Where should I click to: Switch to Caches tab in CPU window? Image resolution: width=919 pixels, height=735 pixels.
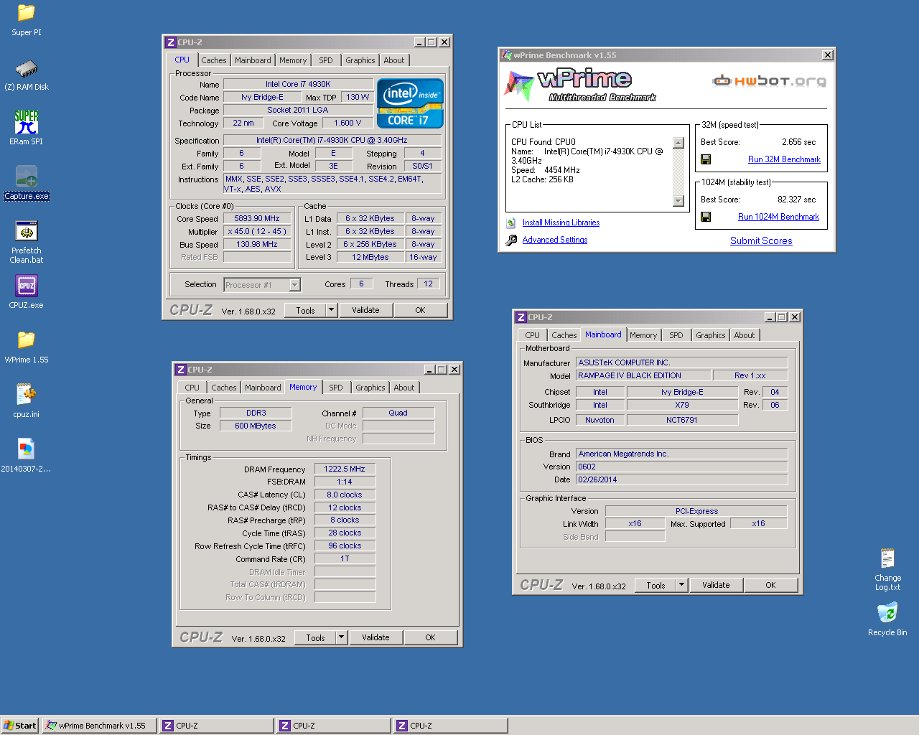tap(214, 60)
